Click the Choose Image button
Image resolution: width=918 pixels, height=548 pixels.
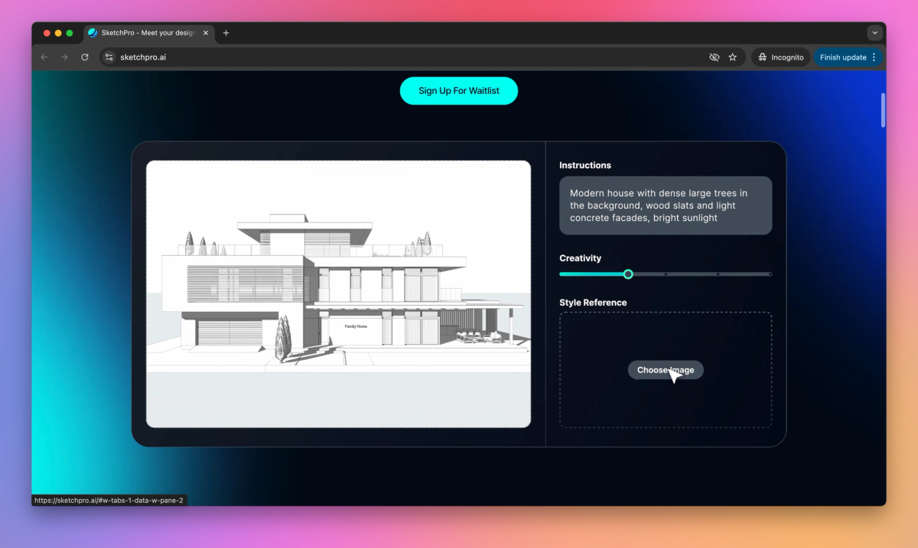coord(666,370)
